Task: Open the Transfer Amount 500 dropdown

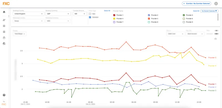Action: (80, 14)
